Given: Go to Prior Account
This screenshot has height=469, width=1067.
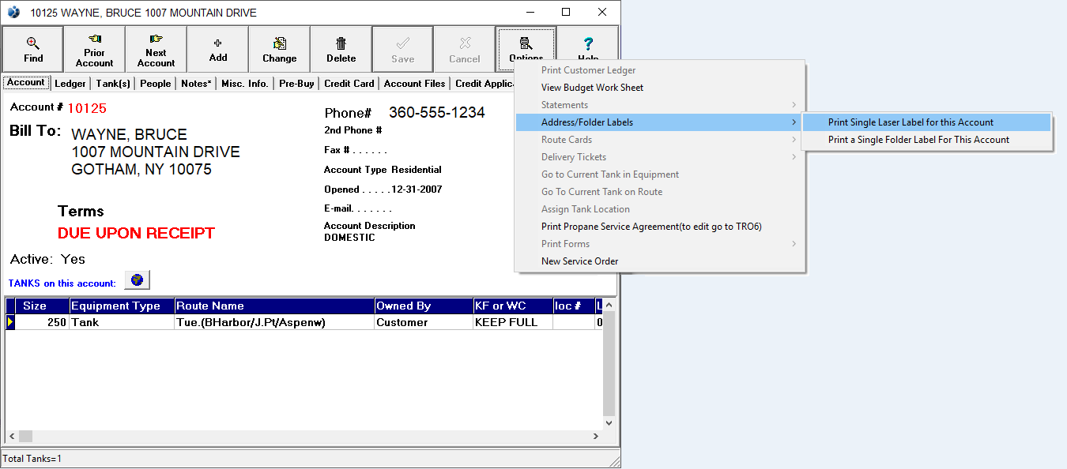Looking at the screenshot, I should coord(95,49).
